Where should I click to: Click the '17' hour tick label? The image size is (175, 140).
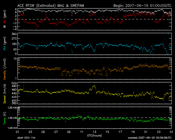pyautogui.click(x=120, y=132)
